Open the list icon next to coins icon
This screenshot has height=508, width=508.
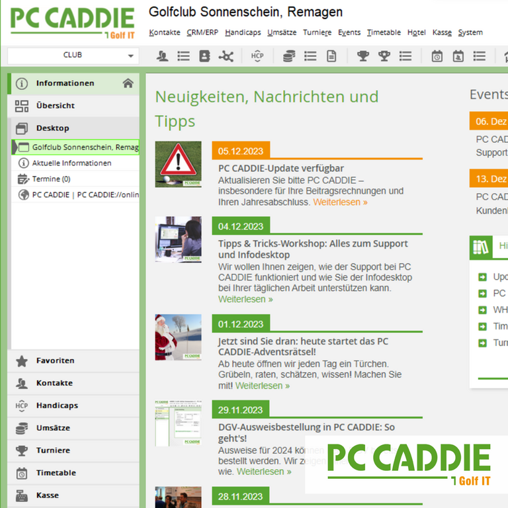tap(310, 56)
